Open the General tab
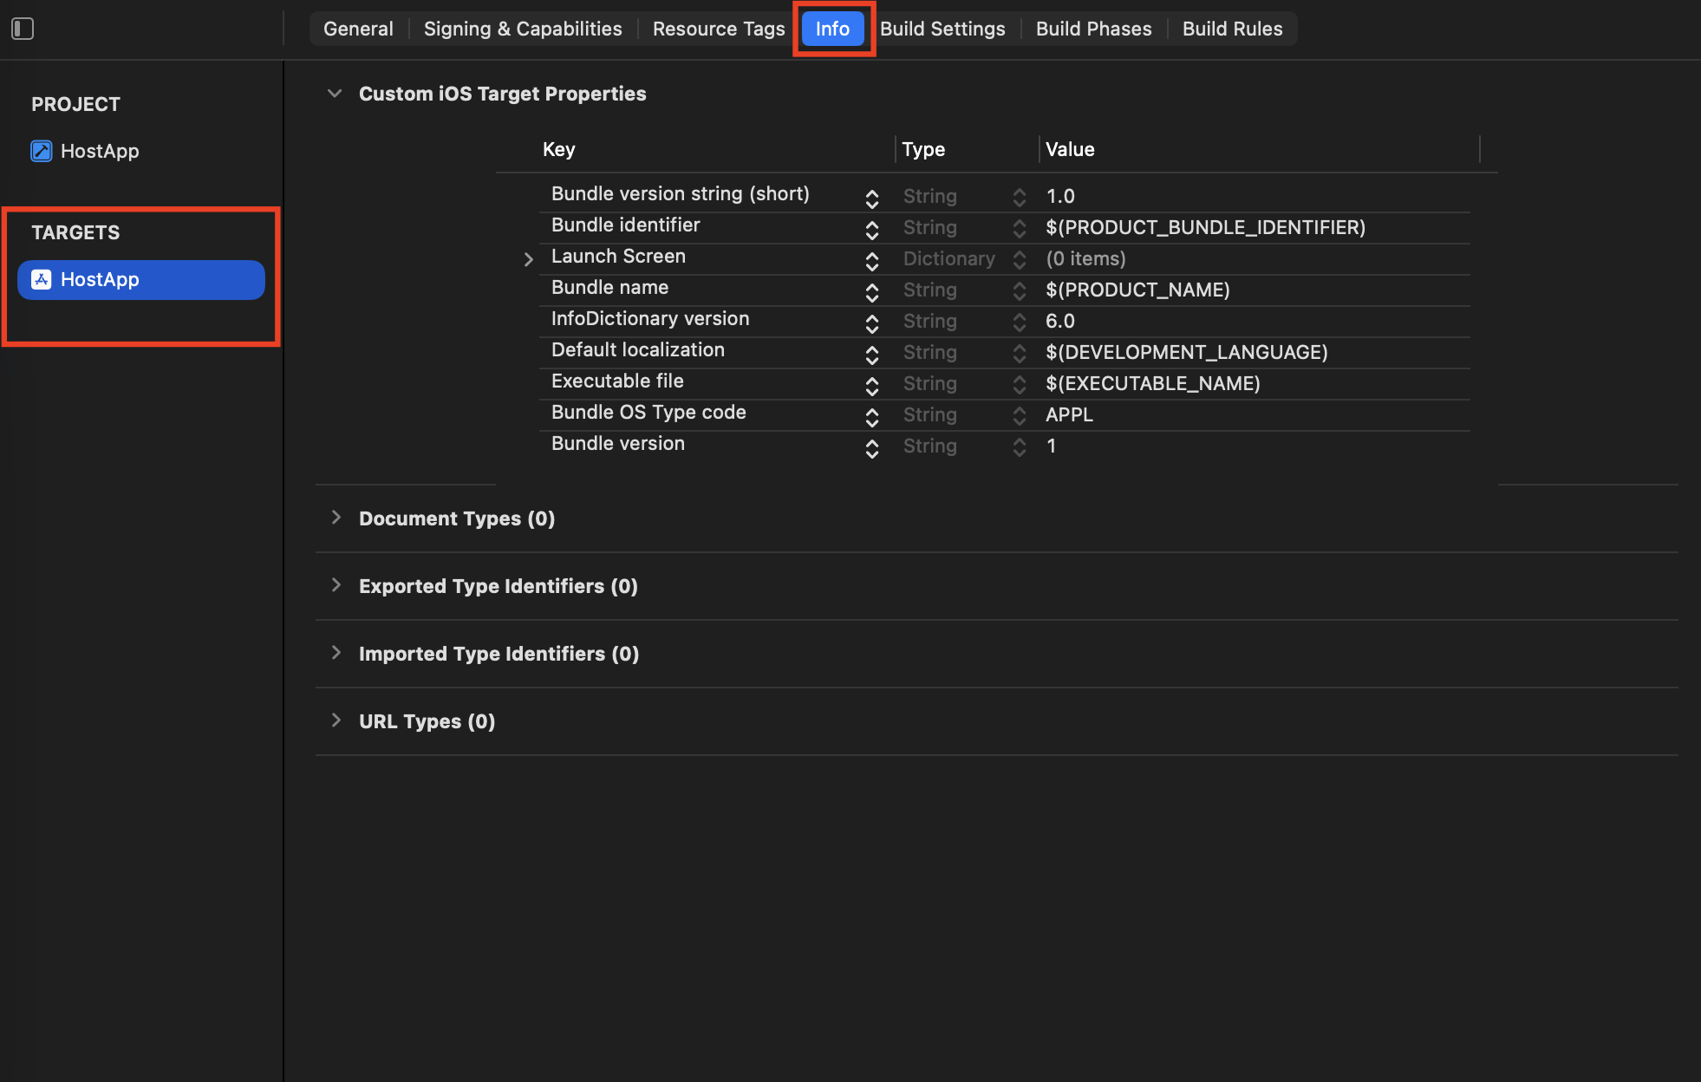1701x1082 pixels. pos(358,29)
